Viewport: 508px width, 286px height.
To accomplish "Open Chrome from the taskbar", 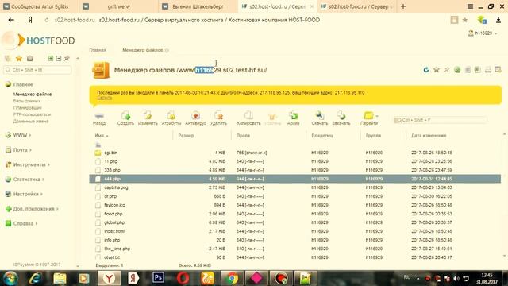I will coord(232,278).
